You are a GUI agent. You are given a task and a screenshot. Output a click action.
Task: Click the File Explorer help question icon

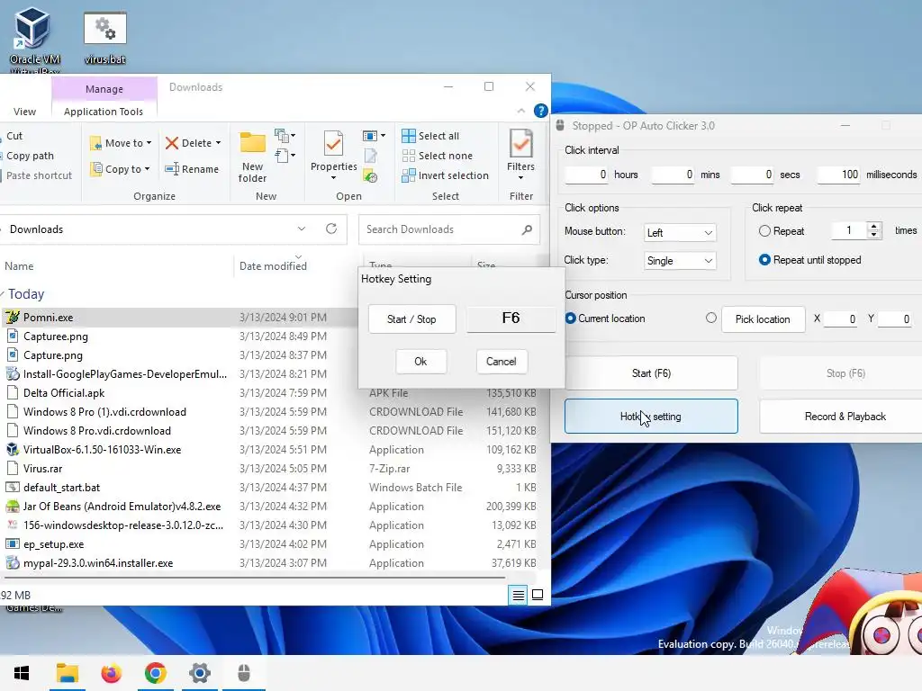point(540,111)
